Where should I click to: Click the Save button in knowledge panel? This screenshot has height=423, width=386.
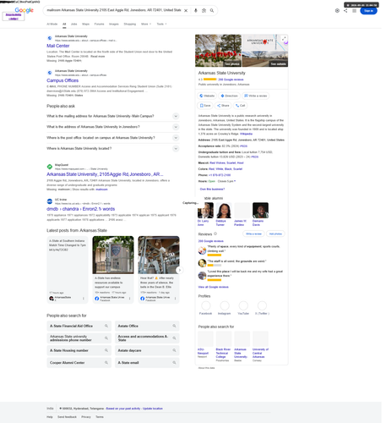point(205,106)
